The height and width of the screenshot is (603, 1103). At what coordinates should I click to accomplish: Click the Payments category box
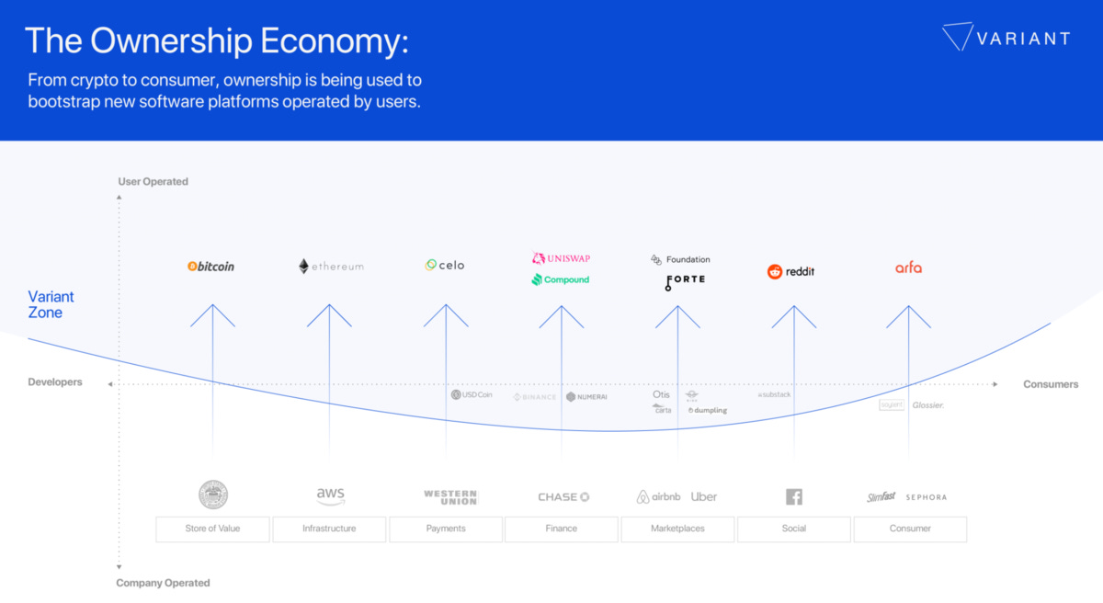[x=446, y=529]
